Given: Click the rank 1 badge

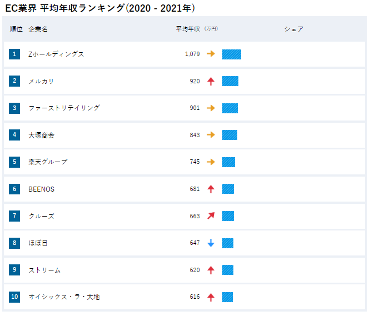Looking at the screenshot, I should (14, 54).
